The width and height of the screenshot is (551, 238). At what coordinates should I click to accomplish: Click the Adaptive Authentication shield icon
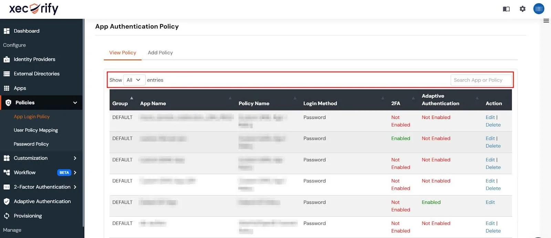click(7, 202)
